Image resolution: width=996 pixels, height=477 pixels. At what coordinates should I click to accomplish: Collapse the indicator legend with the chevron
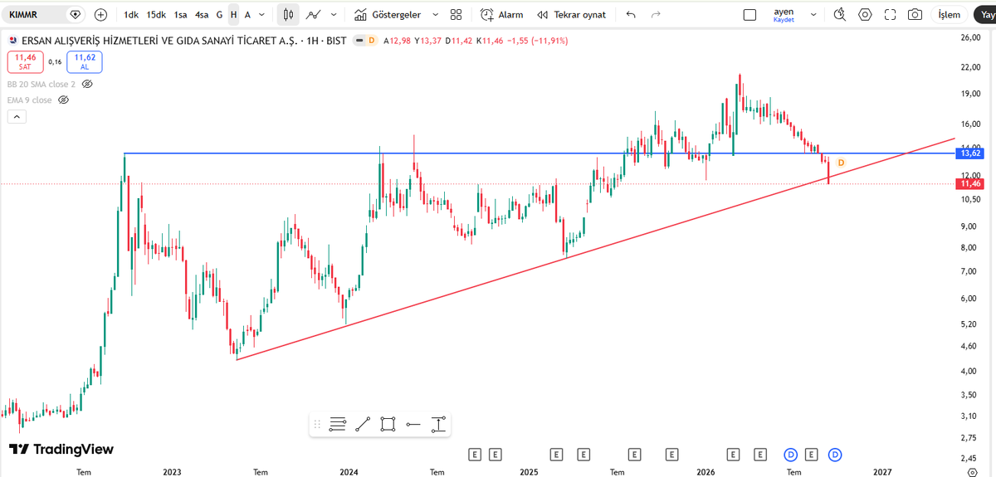(17, 117)
